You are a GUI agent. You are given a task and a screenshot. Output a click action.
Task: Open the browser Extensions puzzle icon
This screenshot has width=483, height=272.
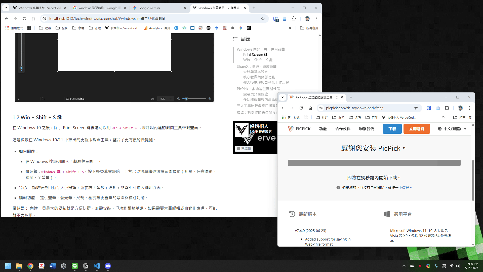(294, 19)
